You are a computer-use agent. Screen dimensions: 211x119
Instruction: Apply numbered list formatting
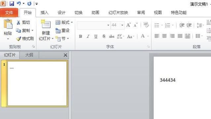pos(168,25)
